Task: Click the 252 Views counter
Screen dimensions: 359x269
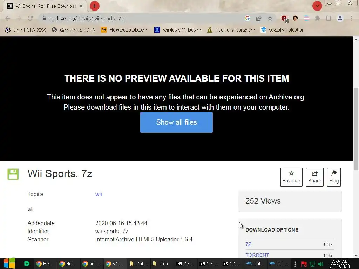Action: 263,201
